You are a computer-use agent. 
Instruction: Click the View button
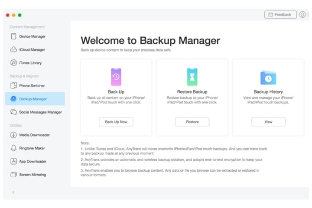point(268,122)
